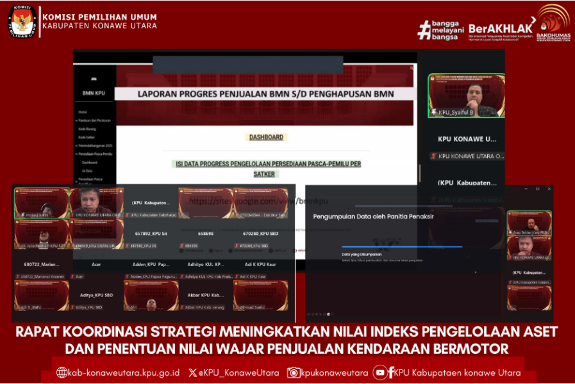Click the YouTube icon in the footer
The image size is (575, 384).
(379, 372)
